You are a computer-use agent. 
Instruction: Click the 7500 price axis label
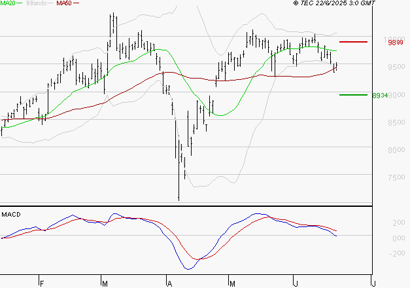tap(396, 177)
